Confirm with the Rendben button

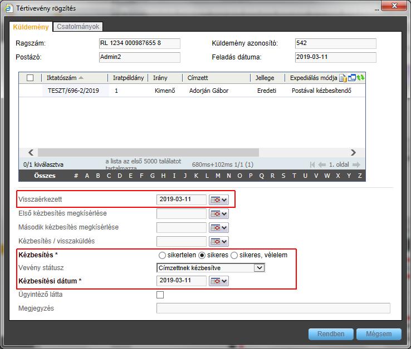[331, 334]
